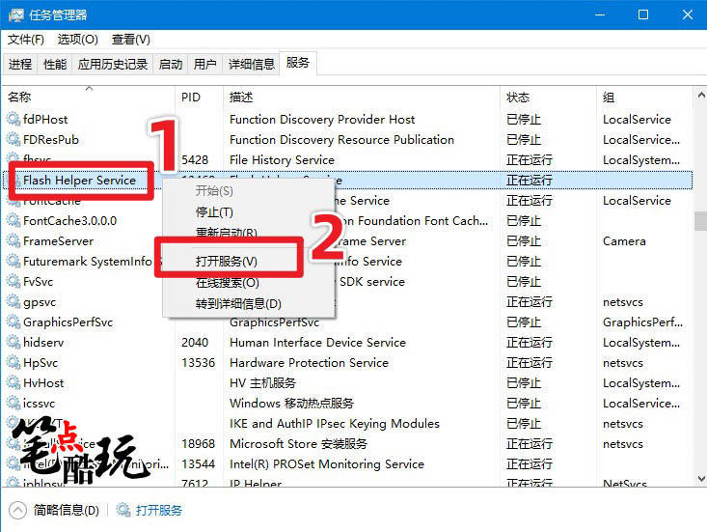707x532 pixels.
Task: Select the GraphicsPerfSvc service name
Action: [68, 322]
